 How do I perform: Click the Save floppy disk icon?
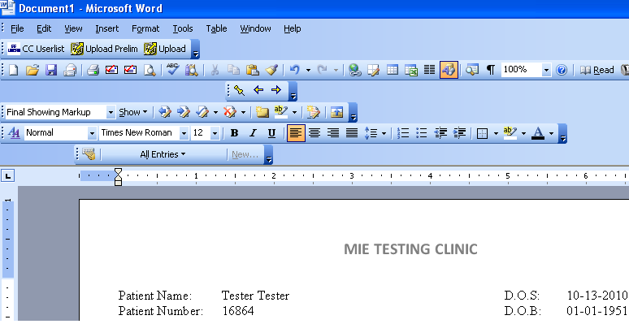click(x=51, y=70)
